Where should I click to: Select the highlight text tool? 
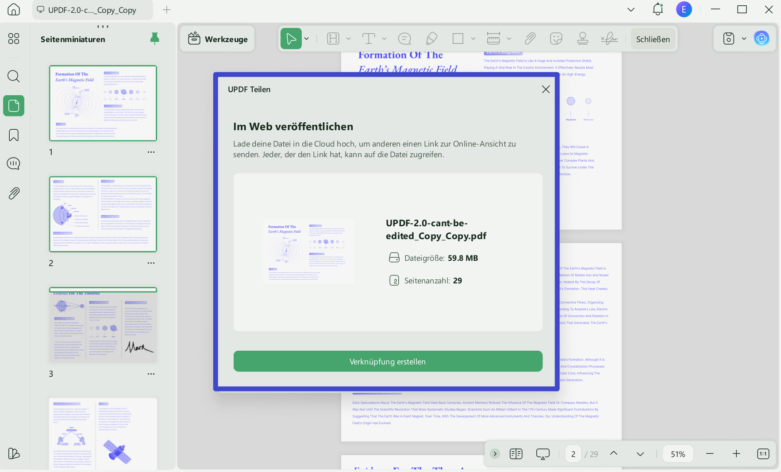[333, 39]
